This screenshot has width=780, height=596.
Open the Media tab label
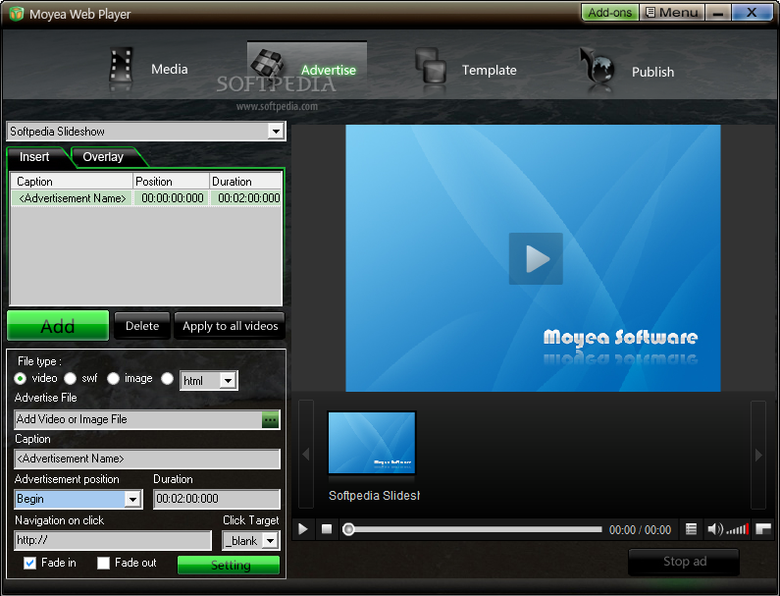[170, 69]
